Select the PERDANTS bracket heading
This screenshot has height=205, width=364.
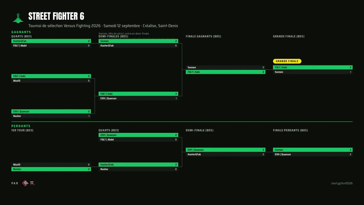point(21,126)
